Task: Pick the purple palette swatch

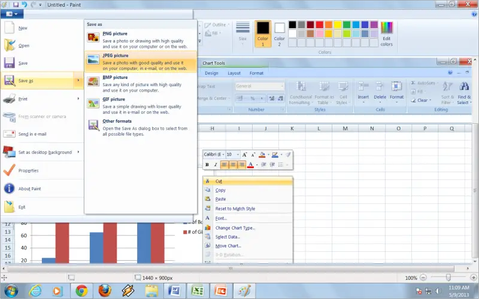Action: click(x=374, y=25)
